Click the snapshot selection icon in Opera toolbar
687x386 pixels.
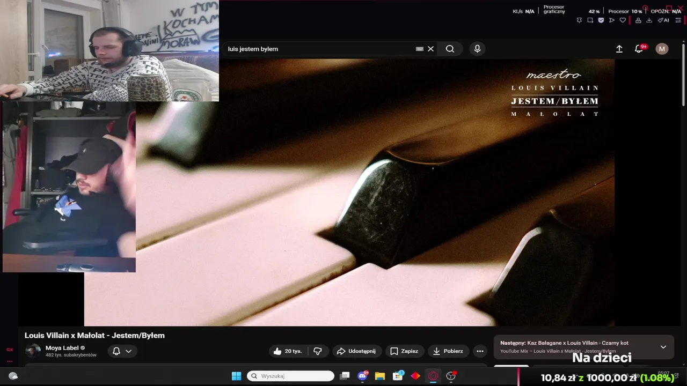590,20
